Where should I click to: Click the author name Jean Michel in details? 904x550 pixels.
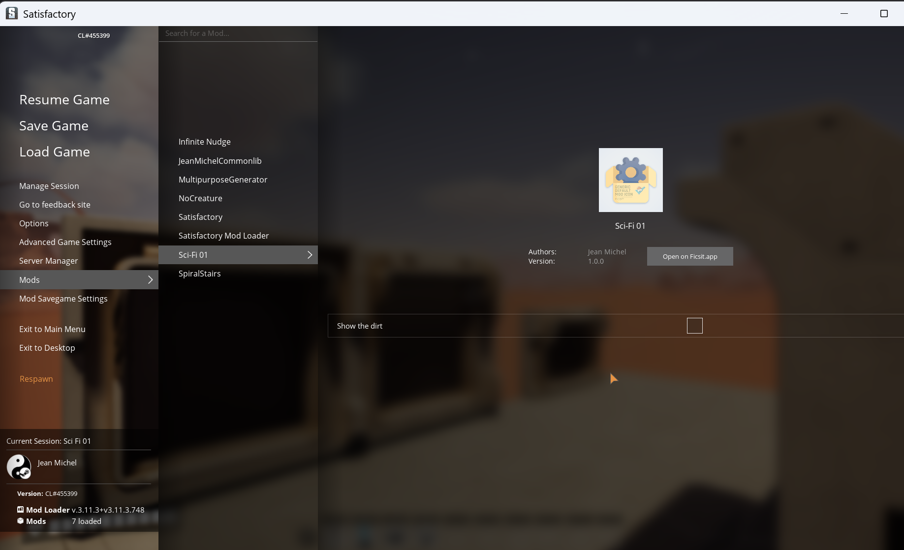(x=607, y=252)
